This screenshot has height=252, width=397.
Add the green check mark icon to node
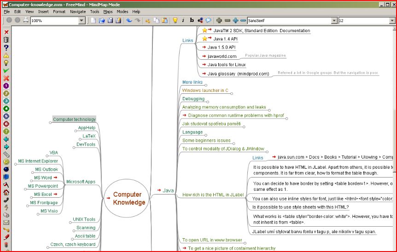pyautogui.click(x=6, y=71)
